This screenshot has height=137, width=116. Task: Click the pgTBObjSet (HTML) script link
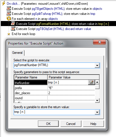[x=50, y=29]
